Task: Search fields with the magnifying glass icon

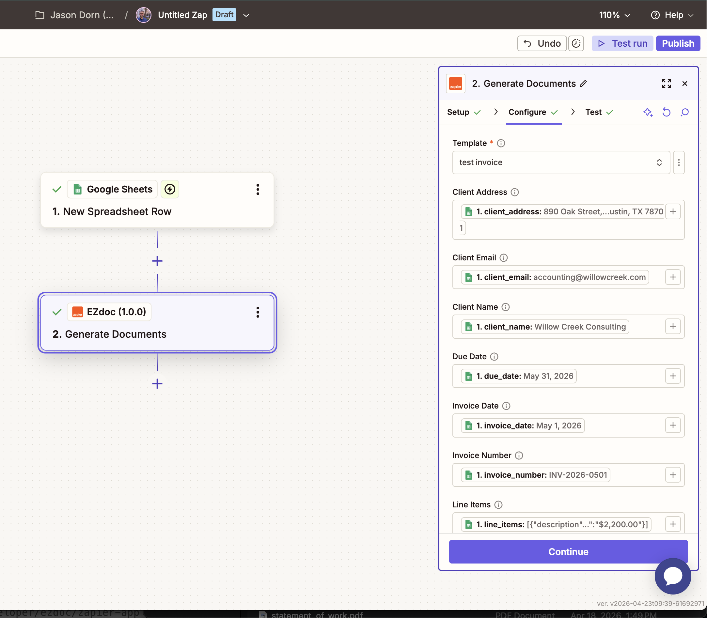Action: pyautogui.click(x=684, y=113)
